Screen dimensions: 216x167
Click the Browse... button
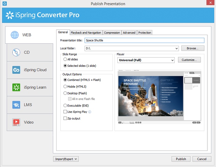pyautogui.click(x=193, y=48)
